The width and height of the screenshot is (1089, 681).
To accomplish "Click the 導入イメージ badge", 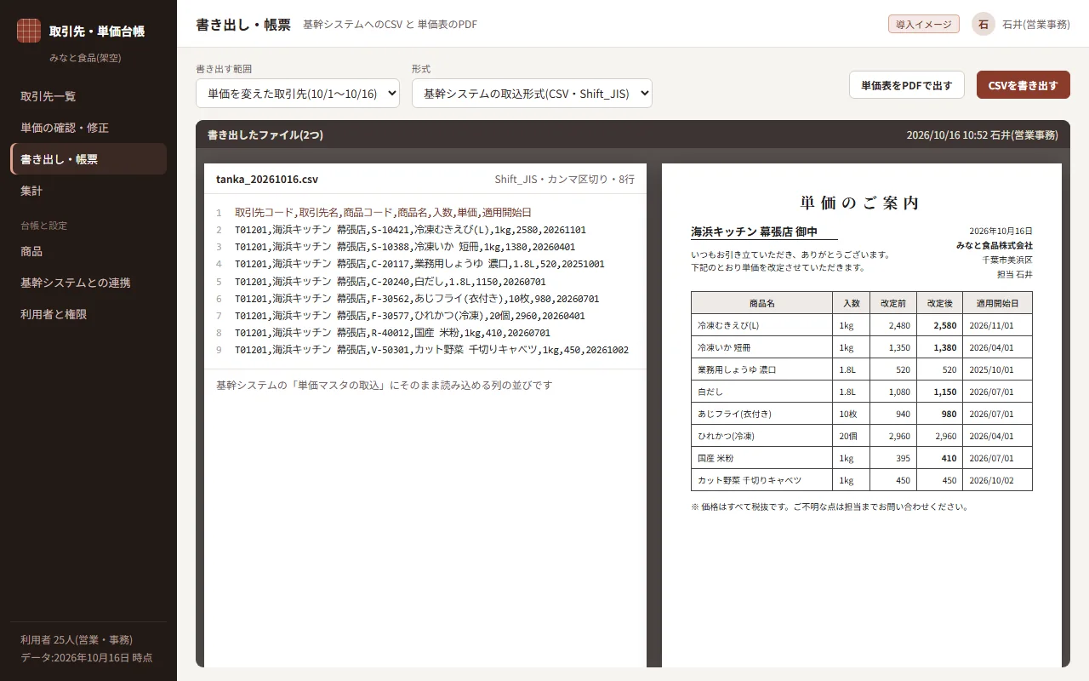I will 924,24.
